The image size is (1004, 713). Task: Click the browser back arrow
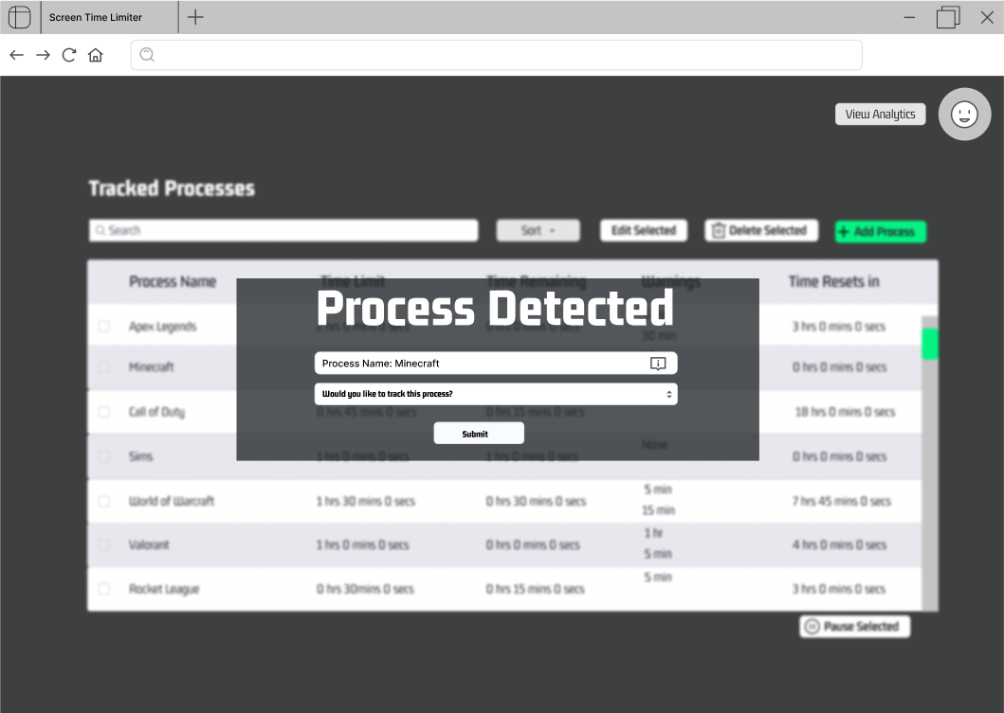coord(17,55)
